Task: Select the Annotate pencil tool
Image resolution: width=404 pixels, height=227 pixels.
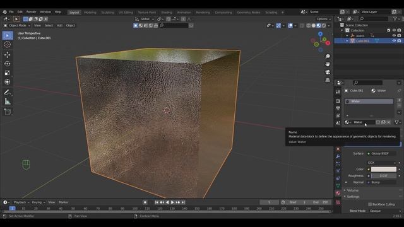Action: pos(7,93)
